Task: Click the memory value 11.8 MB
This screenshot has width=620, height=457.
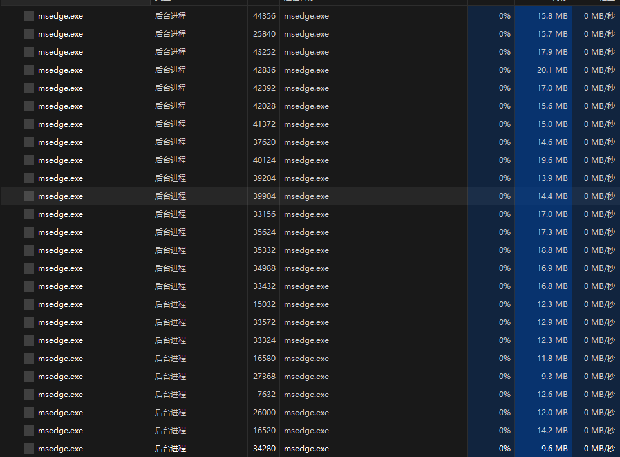Action: (552, 359)
